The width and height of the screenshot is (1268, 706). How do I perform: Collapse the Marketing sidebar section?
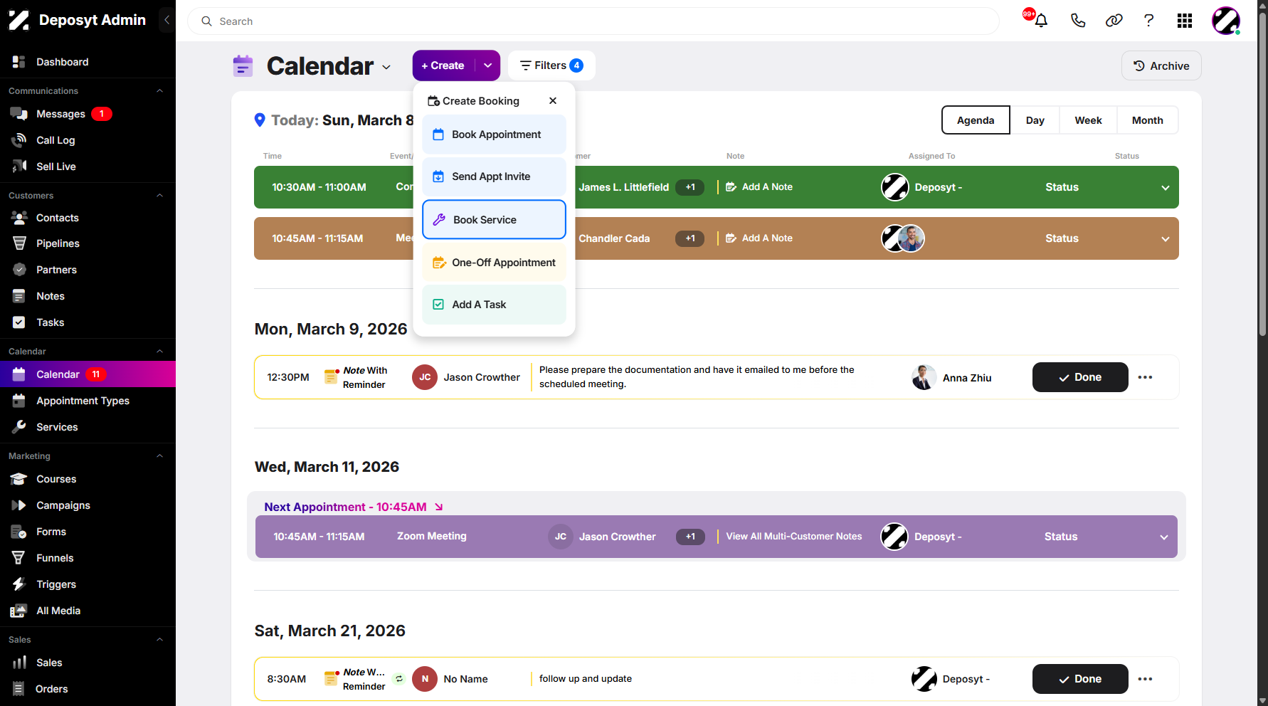[159, 456]
